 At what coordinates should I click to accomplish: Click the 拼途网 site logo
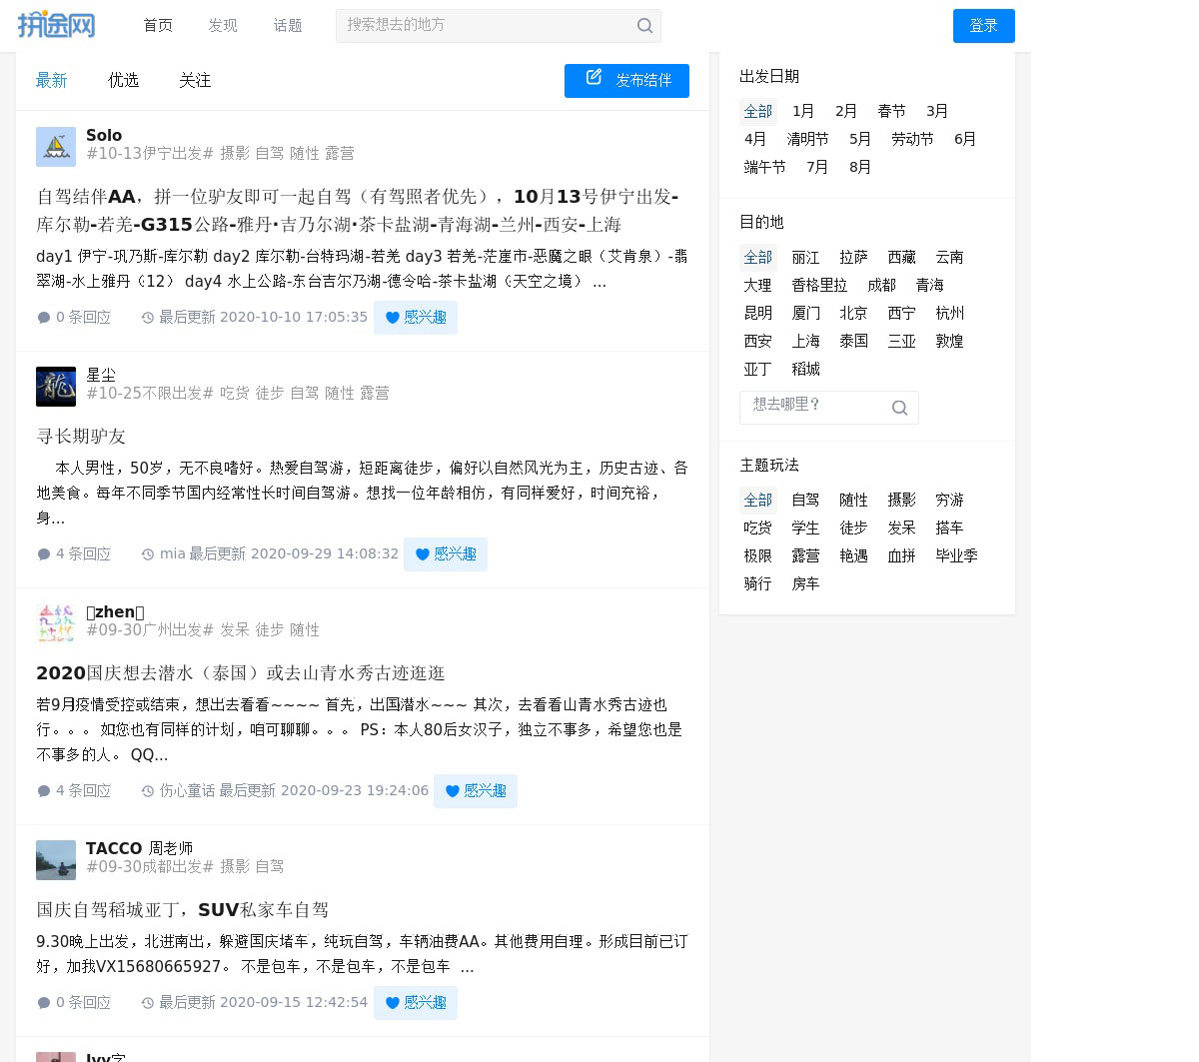pyautogui.click(x=56, y=25)
